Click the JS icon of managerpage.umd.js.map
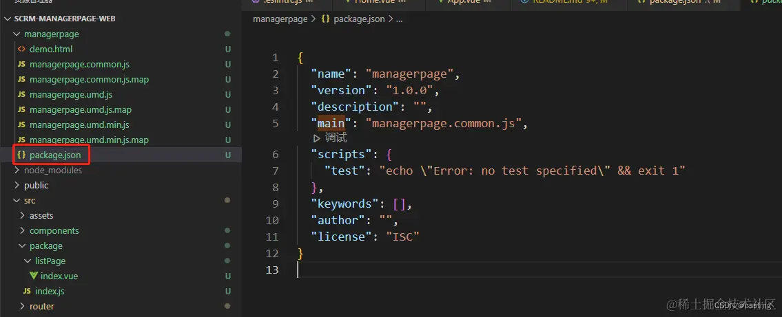 [21, 109]
